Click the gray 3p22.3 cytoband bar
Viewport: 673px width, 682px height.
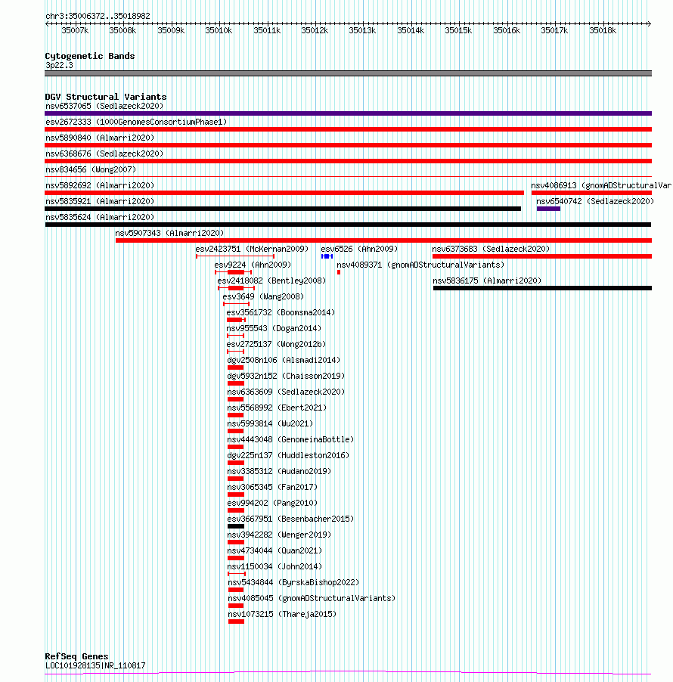[x=348, y=73]
